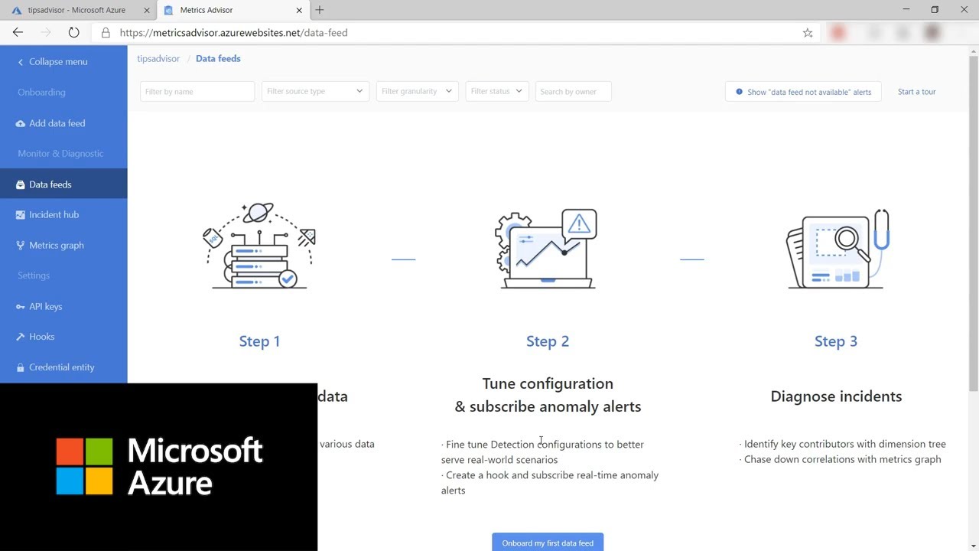
Task: Click the Data feeds sidebar icon
Action: tap(21, 184)
